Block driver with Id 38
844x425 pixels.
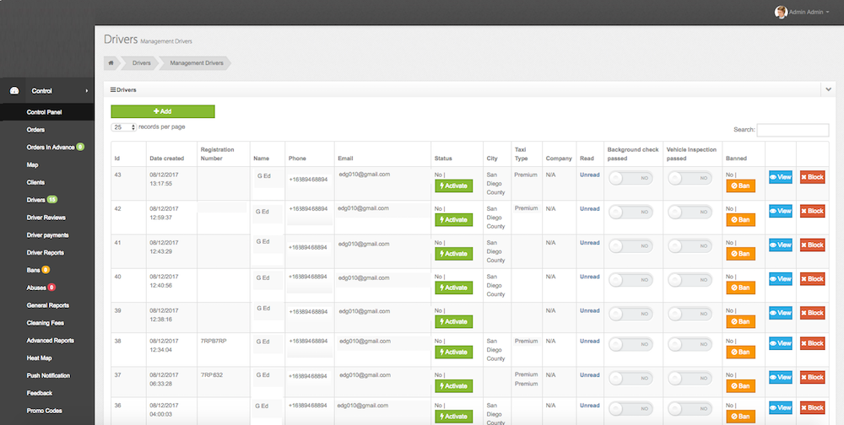(x=812, y=343)
